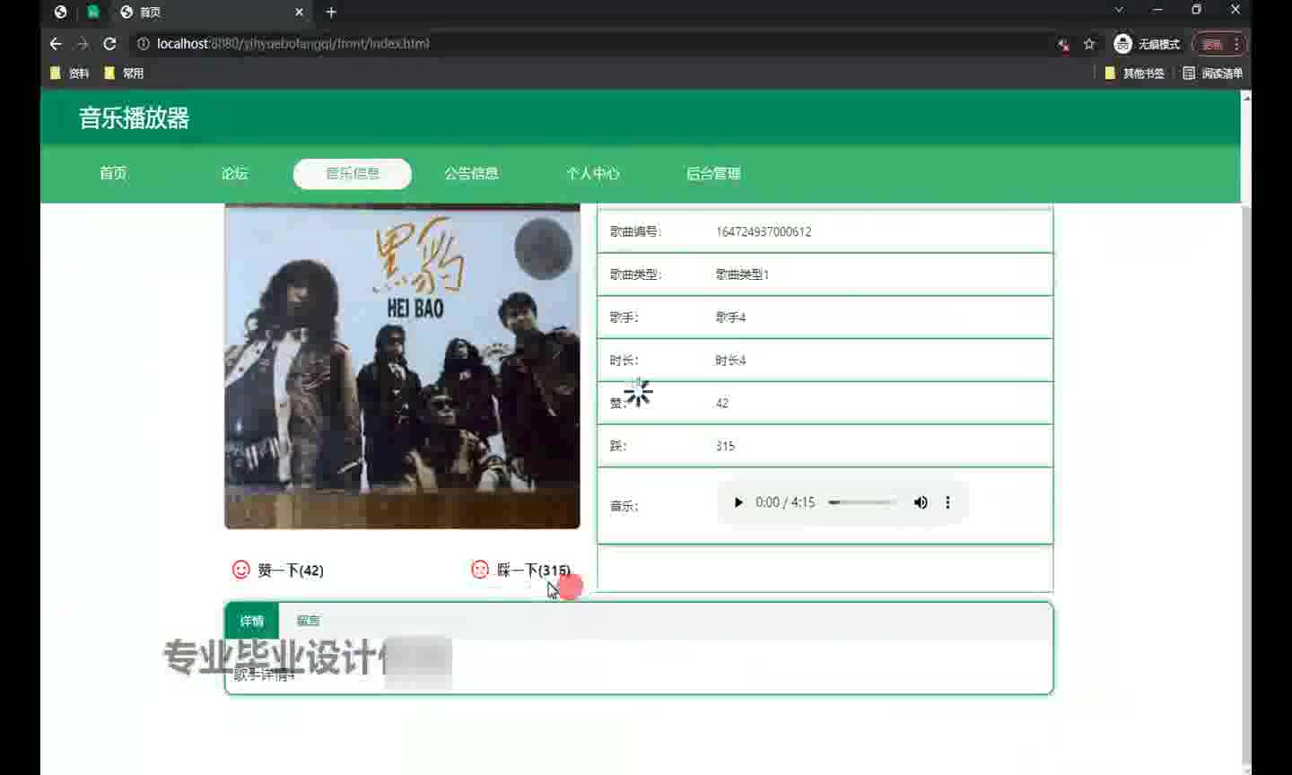This screenshot has width=1292, height=775.
Task: Click the 无痕模式 incognito profile icon
Action: pos(1147,44)
